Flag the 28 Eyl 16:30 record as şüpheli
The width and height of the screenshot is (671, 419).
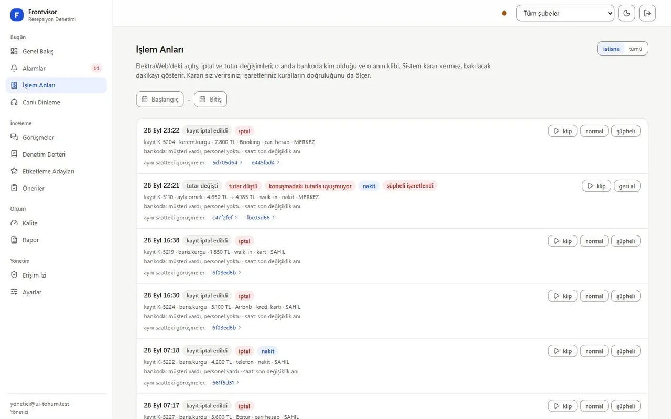pyautogui.click(x=625, y=296)
